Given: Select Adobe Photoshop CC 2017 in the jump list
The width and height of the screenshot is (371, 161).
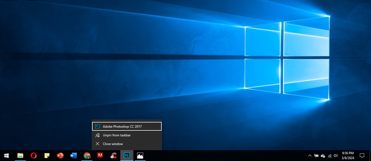Looking at the screenshot, I should pyautogui.click(x=127, y=126).
